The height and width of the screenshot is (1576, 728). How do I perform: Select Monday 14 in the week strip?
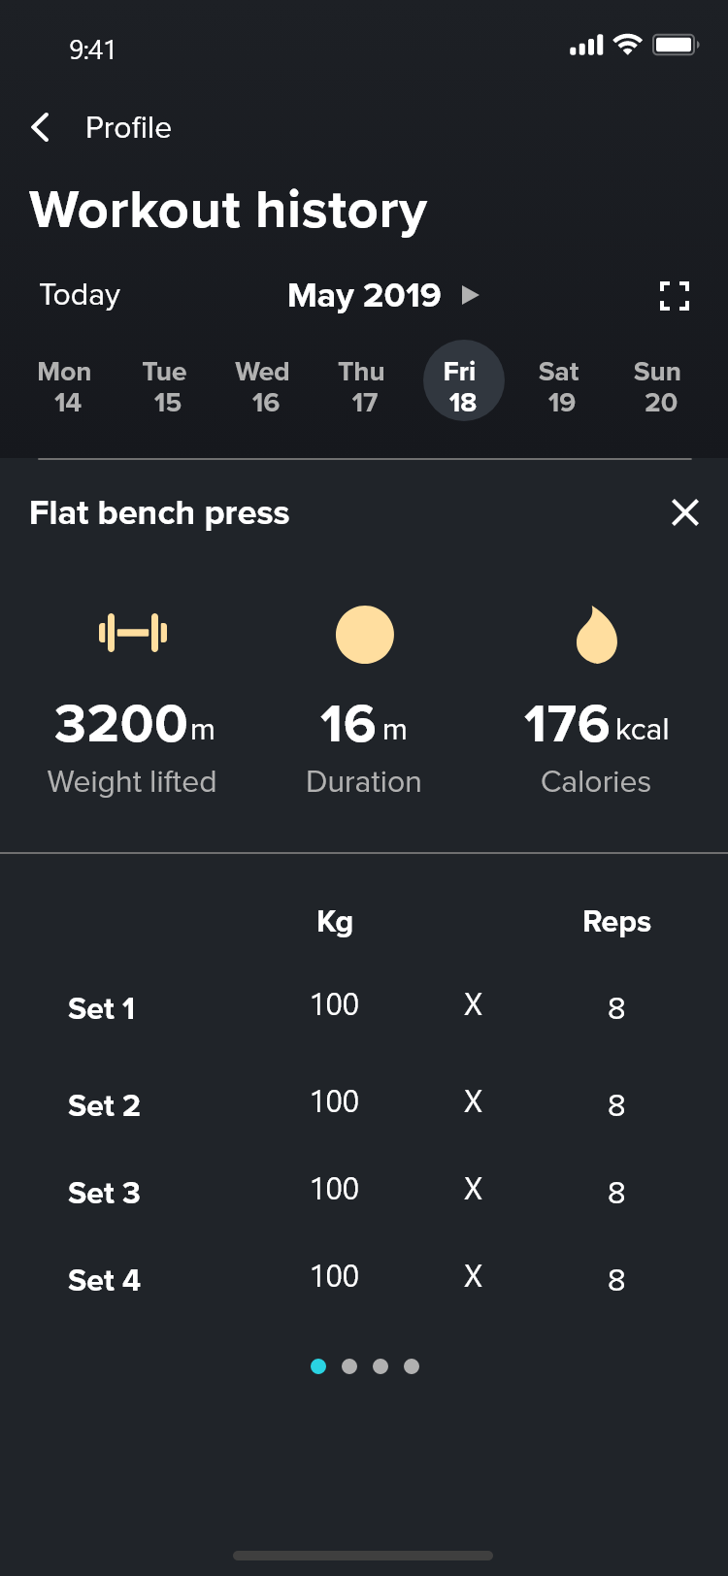(x=65, y=386)
